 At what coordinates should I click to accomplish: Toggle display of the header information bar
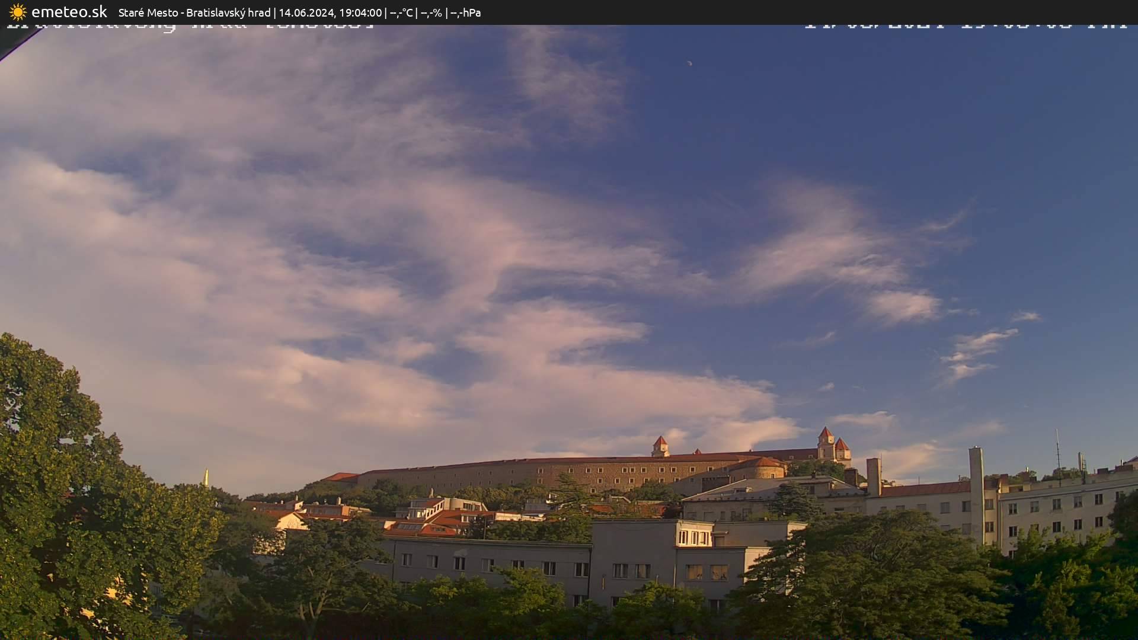(569, 12)
